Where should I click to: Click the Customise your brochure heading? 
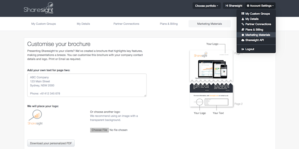tap(59, 44)
